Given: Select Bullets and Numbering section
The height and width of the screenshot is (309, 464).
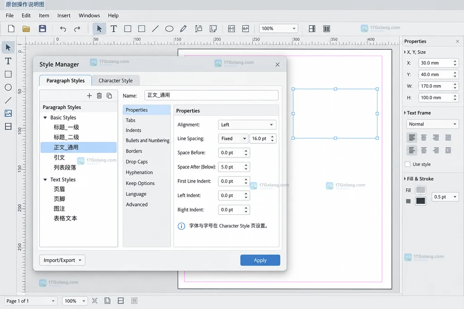Looking at the screenshot, I should 147,140.
